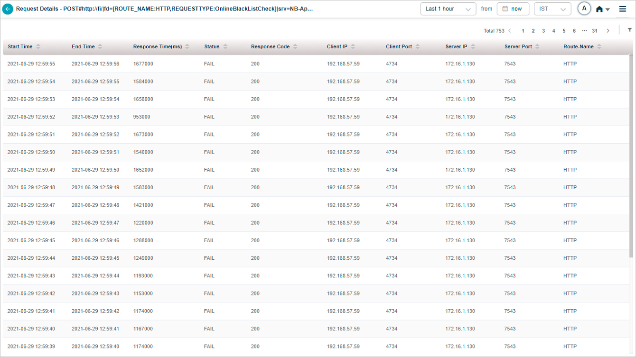636x357 pixels.
Task: Expand the 'Last 1 hour' time dropdown
Action: pos(448,9)
